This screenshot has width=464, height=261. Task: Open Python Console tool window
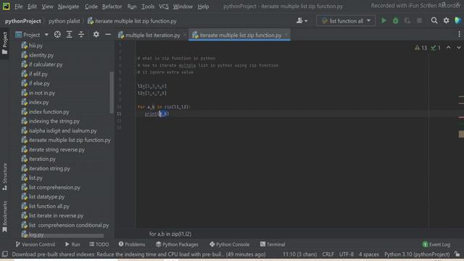pos(229,244)
